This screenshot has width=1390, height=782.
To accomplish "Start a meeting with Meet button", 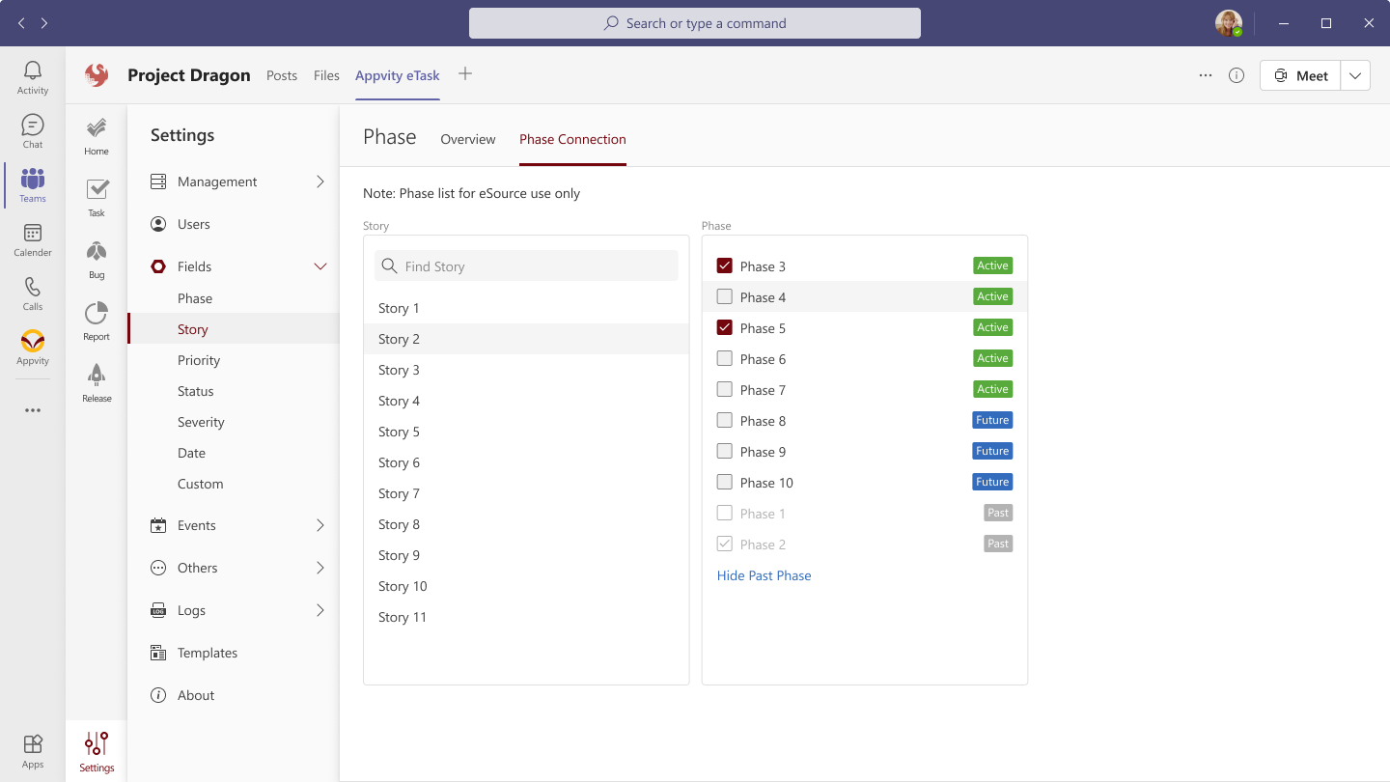I will click(1300, 75).
